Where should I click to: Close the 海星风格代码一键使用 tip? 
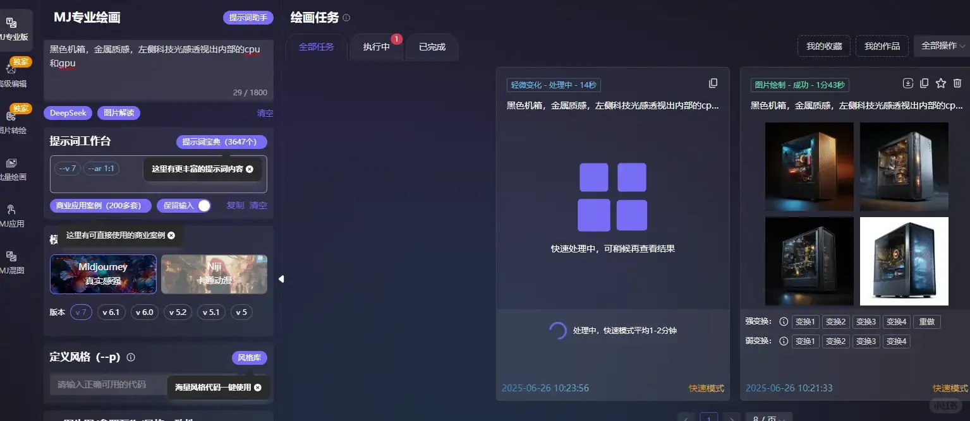click(258, 387)
